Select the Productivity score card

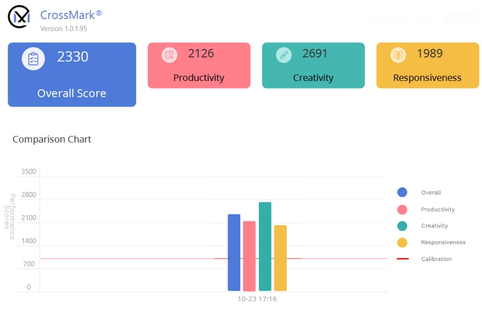click(199, 65)
